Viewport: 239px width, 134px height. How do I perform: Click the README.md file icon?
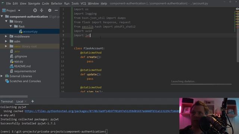click(12, 66)
